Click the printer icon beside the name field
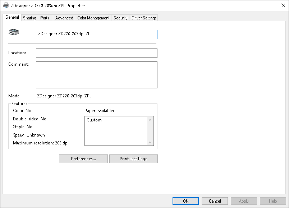The height and width of the screenshot is (208, 289). (x=14, y=32)
